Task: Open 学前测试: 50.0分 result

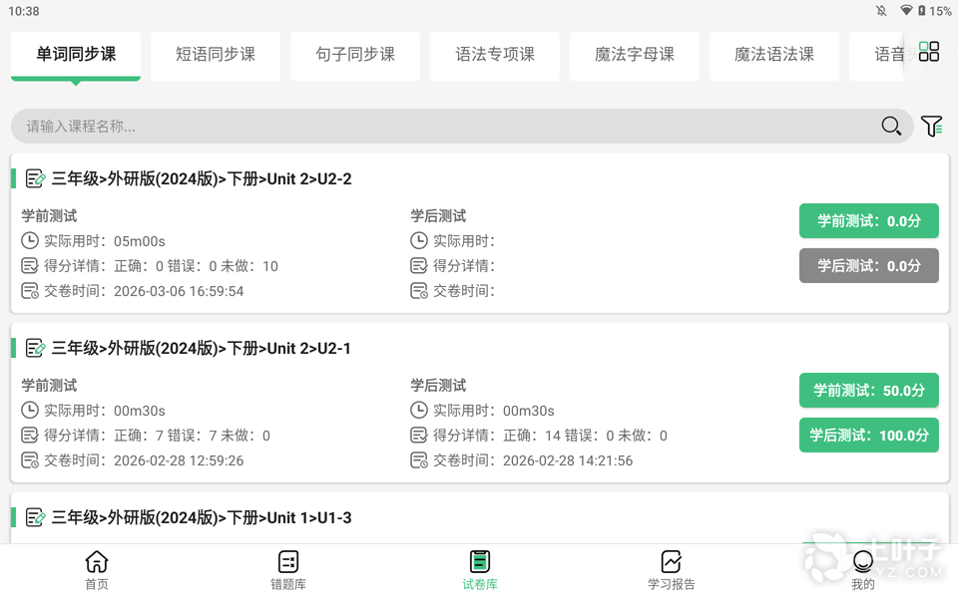Action: coord(868,391)
